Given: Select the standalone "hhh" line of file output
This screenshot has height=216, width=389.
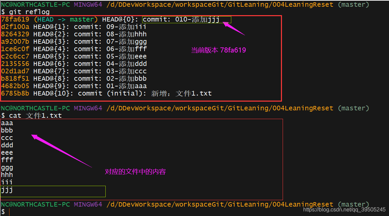Looking at the screenshot, I should click(7, 175).
